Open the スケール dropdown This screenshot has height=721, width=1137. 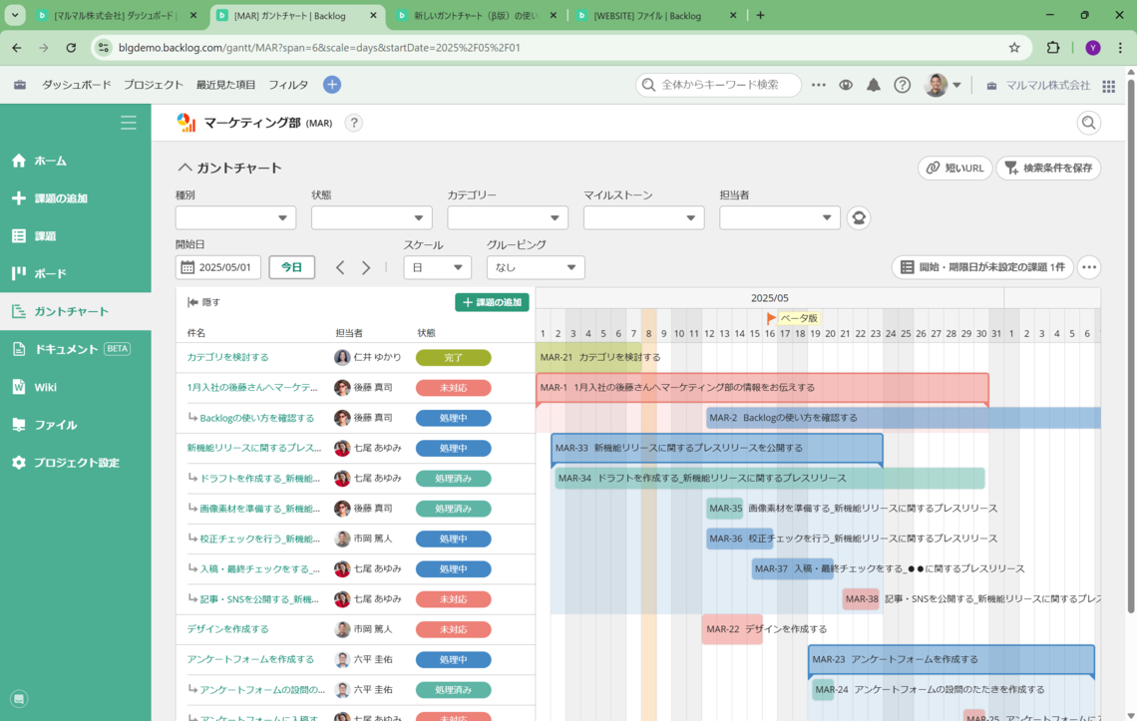pyautogui.click(x=437, y=267)
